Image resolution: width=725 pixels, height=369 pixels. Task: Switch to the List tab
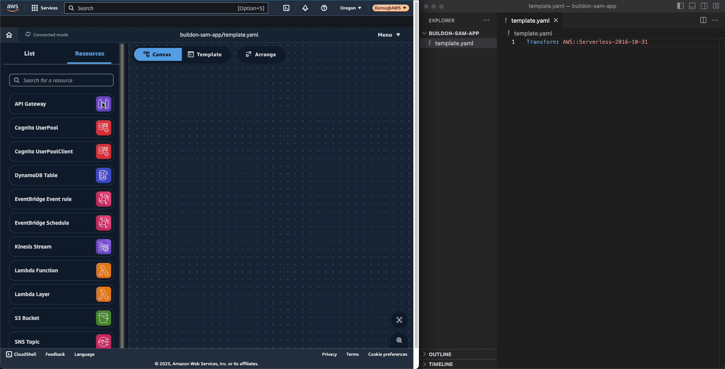[29, 54]
